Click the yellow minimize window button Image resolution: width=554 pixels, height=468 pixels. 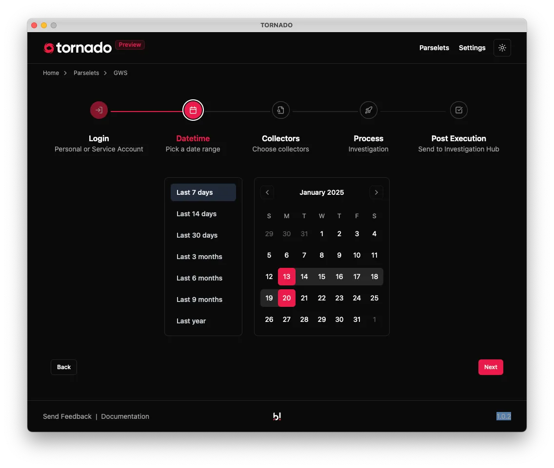[x=44, y=25]
